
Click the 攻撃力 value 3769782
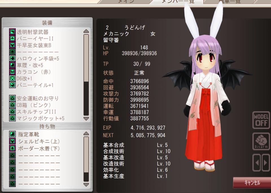coord(139,93)
